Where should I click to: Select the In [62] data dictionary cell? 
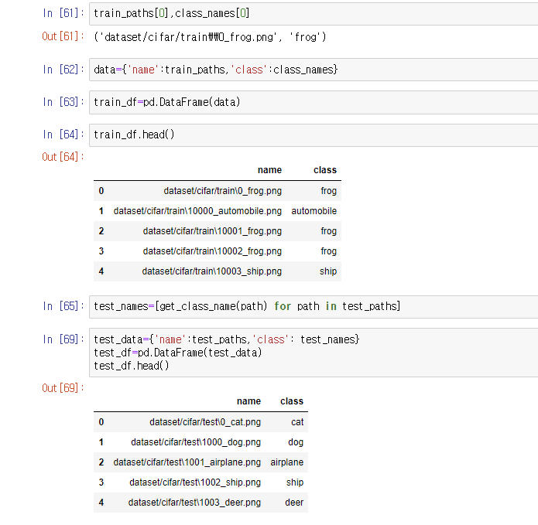pos(314,70)
